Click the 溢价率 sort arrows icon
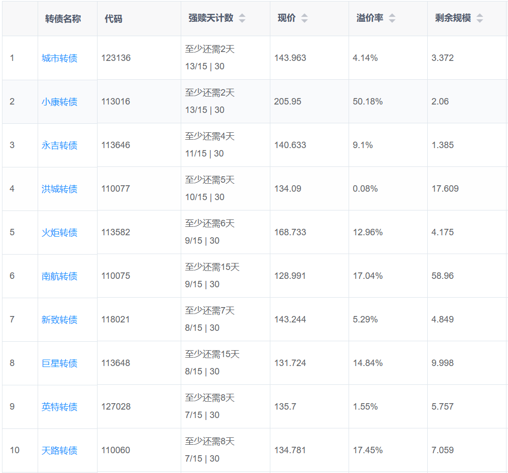 392,18
